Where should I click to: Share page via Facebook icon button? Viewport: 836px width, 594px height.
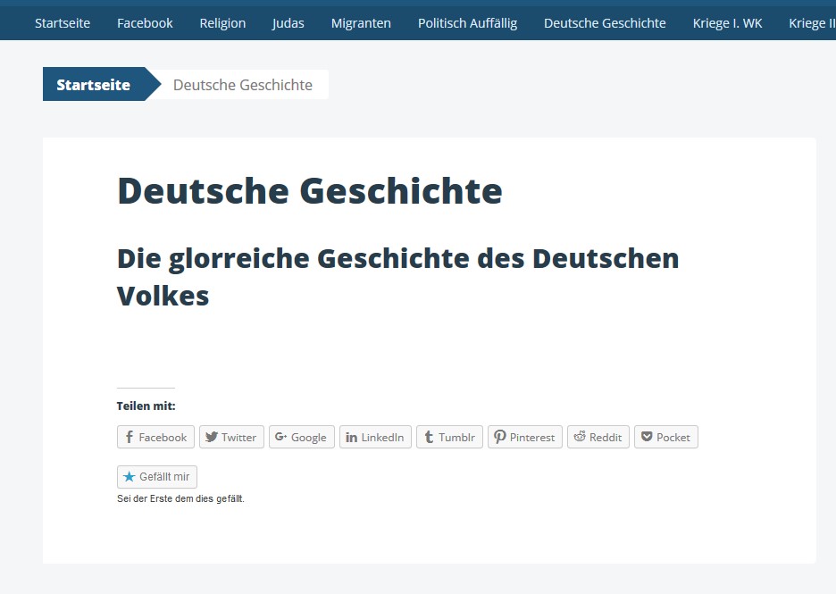[x=155, y=437]
